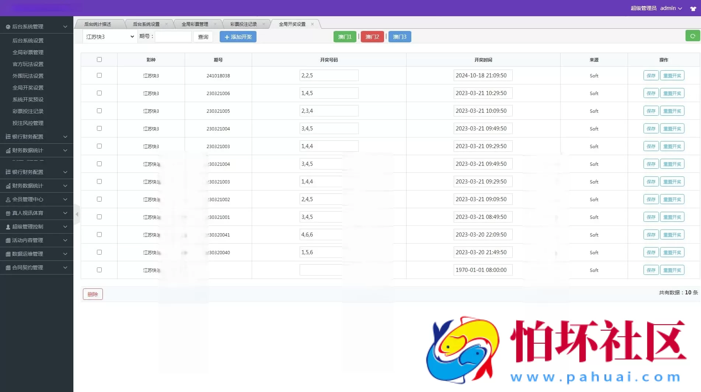
Task: Click the shirt theme icon in header
Action: point(693,8)
